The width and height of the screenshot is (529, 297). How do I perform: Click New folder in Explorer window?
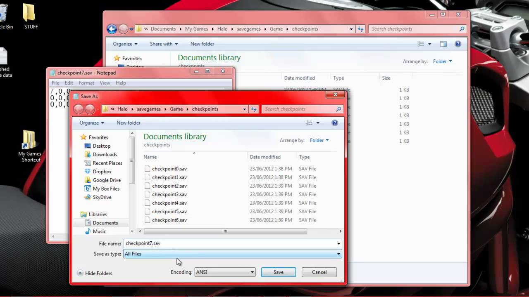pyautogui.click(x=202, y=44)
